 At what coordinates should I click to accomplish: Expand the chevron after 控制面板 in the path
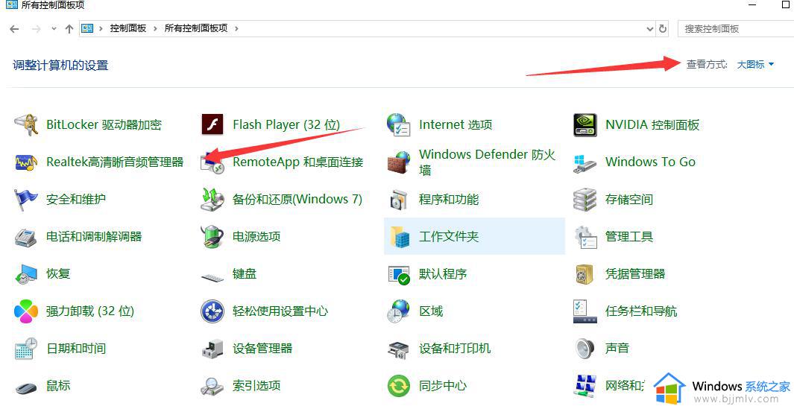155,28
